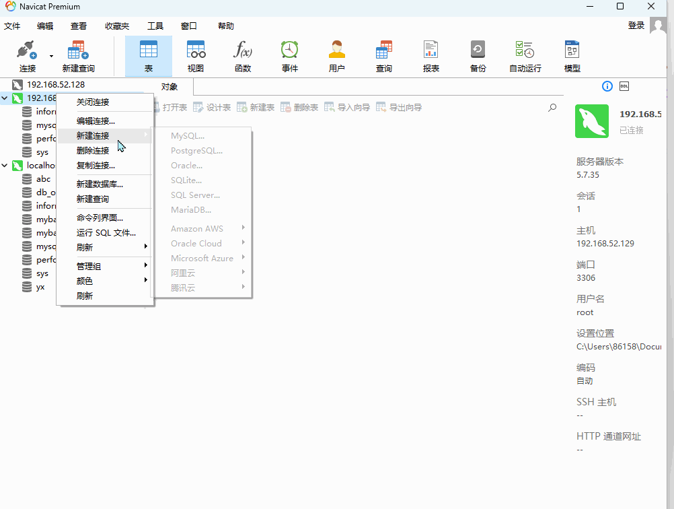Select MySQL... in new connection submenu
The width and height of the screenshot is (674, 509).
click(203, 136)
